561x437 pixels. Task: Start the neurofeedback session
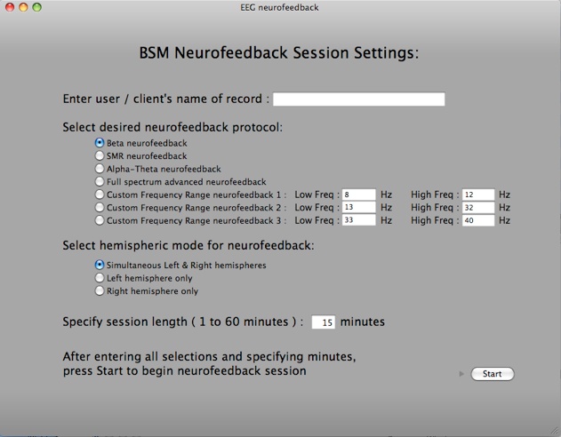493,374
